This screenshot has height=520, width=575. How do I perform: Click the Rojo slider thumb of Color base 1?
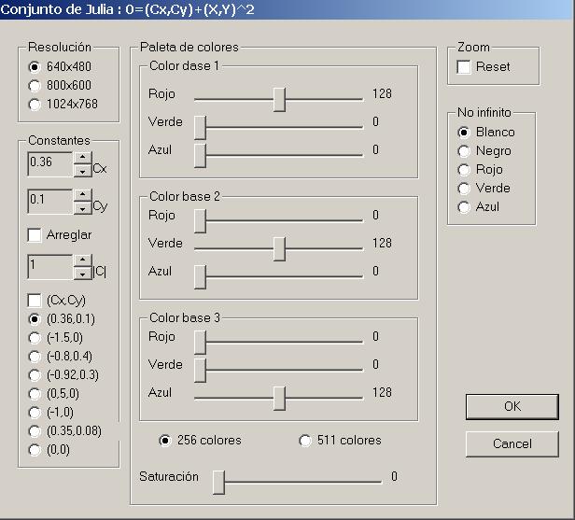(279, 100)
